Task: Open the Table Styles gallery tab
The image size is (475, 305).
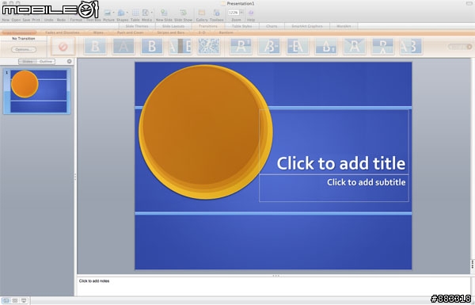Action: (x=241, y=26)
